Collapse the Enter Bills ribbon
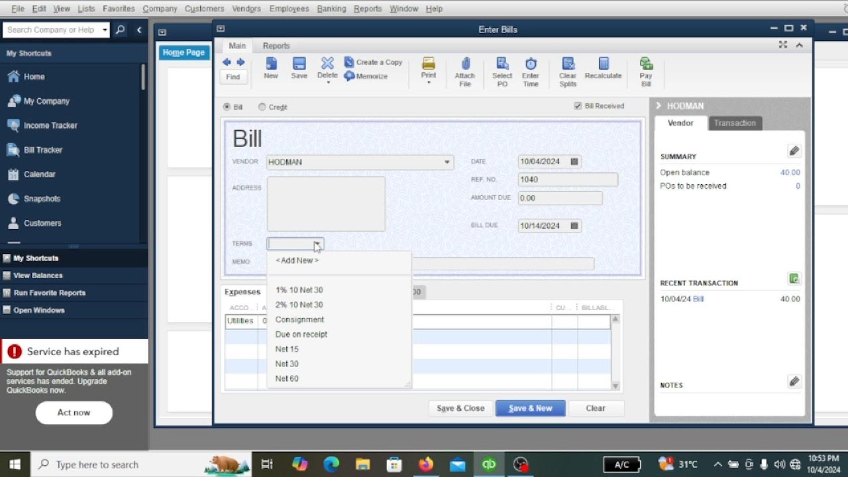The width and height of the screenshot is (848, 477). (x=799, y=45)
